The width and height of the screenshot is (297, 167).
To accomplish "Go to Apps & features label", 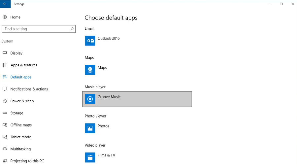I will tap(24, 65).
